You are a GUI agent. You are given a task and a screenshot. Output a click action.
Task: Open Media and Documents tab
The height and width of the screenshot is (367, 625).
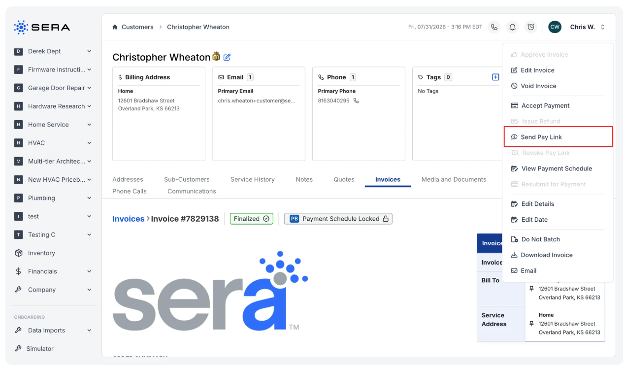point(454,179)
